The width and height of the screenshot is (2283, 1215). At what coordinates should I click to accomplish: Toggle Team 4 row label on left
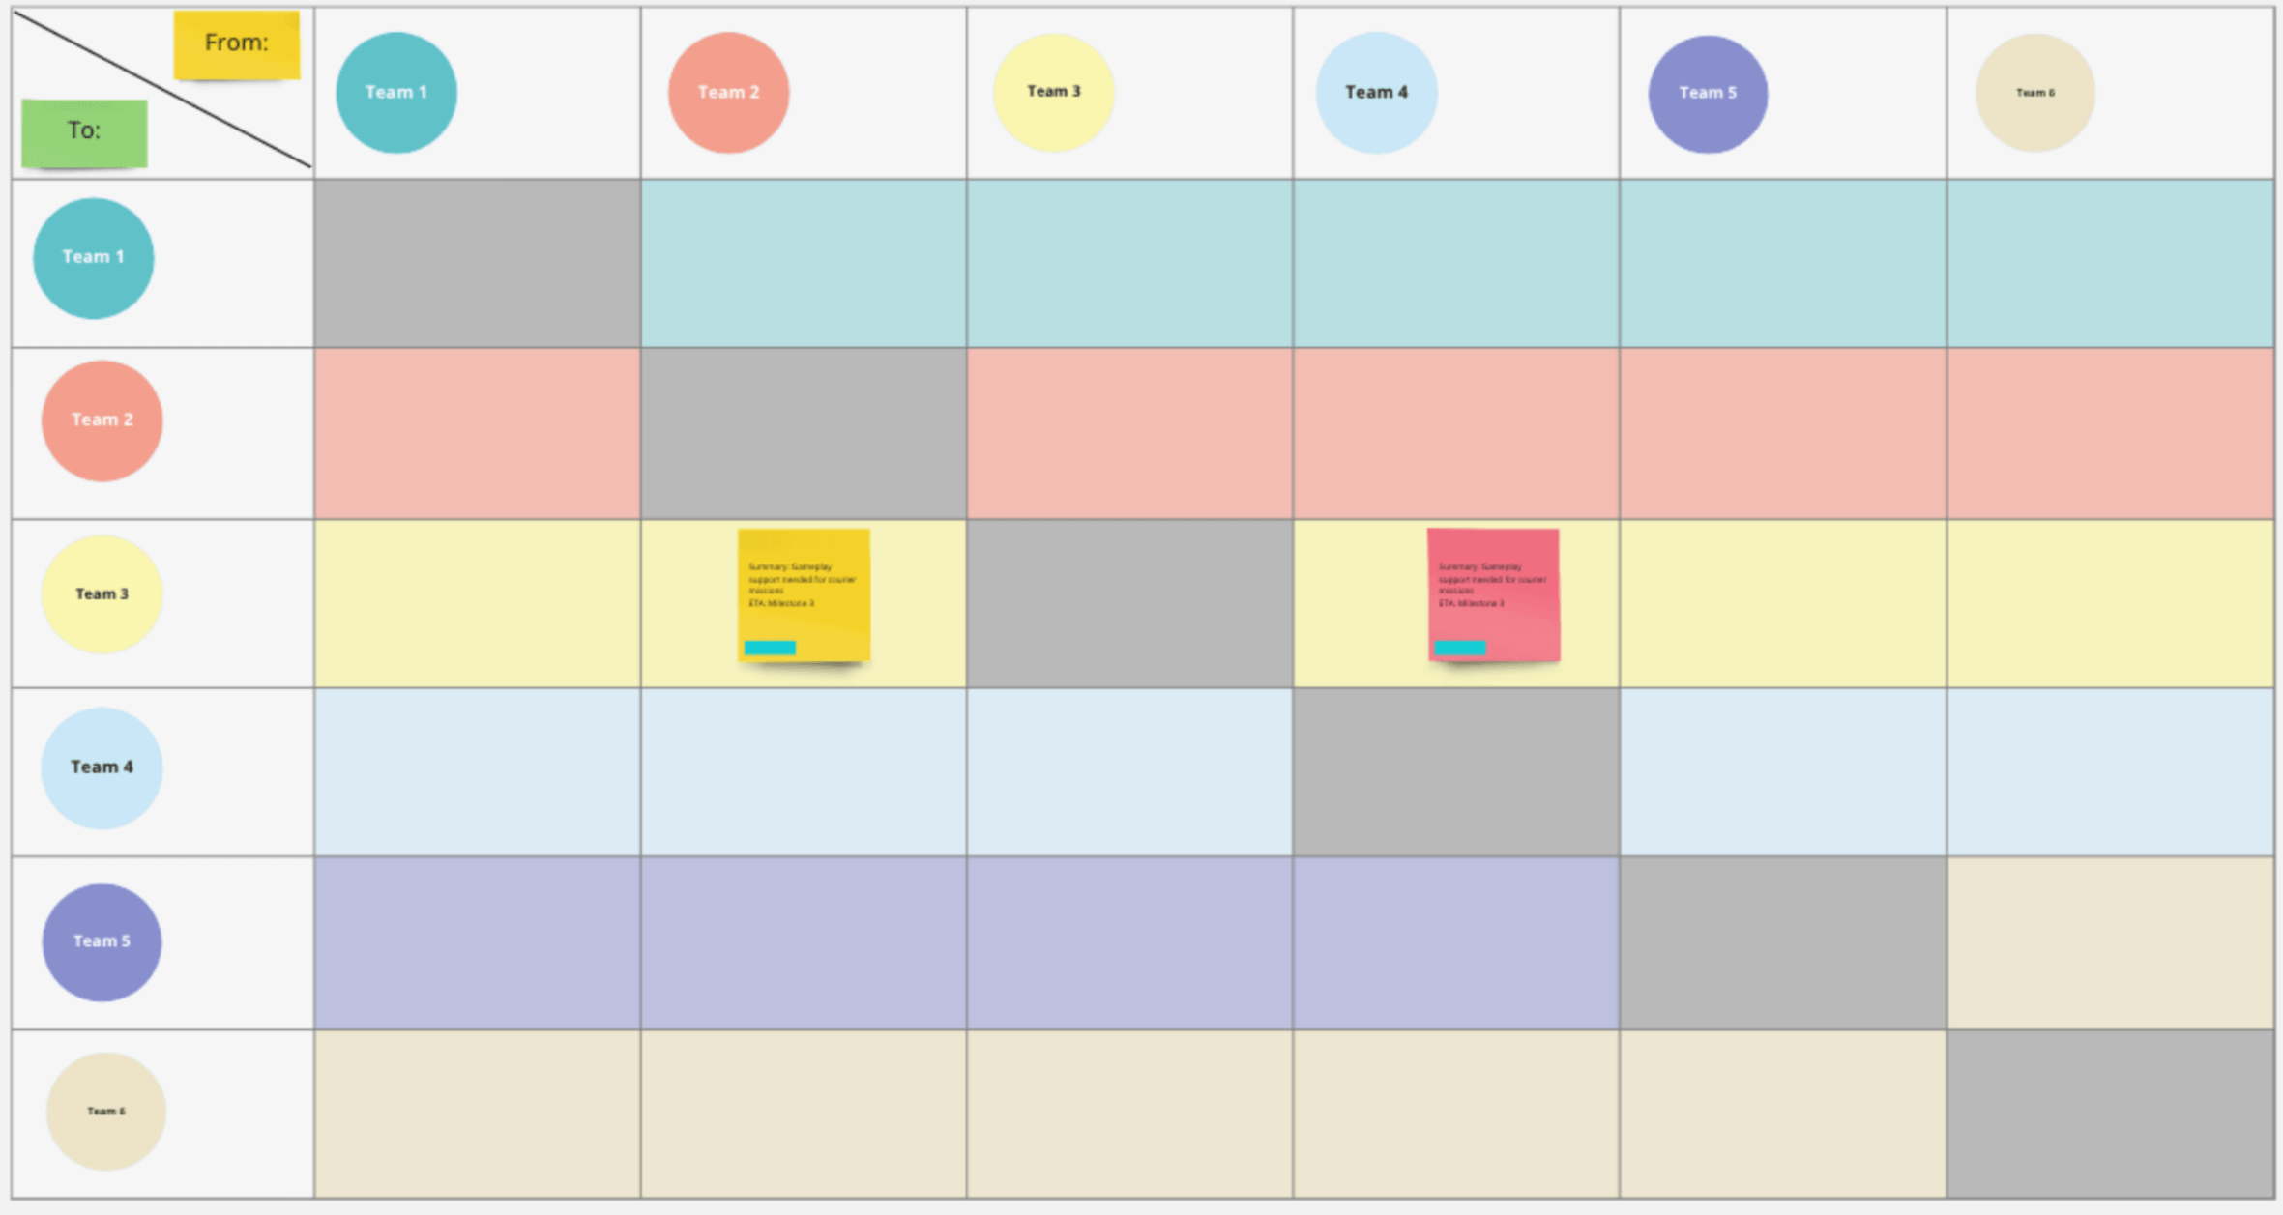tap(102, 768)
